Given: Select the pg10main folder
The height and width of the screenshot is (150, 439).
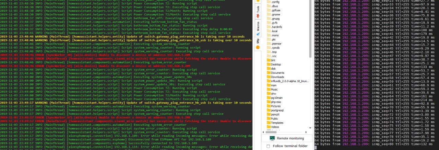Looking at the screenshot, I should click(x=274, y=98).
